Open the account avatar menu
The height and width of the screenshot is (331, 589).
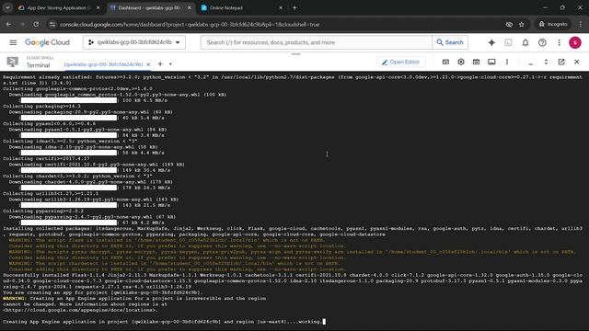pos(574,43)
